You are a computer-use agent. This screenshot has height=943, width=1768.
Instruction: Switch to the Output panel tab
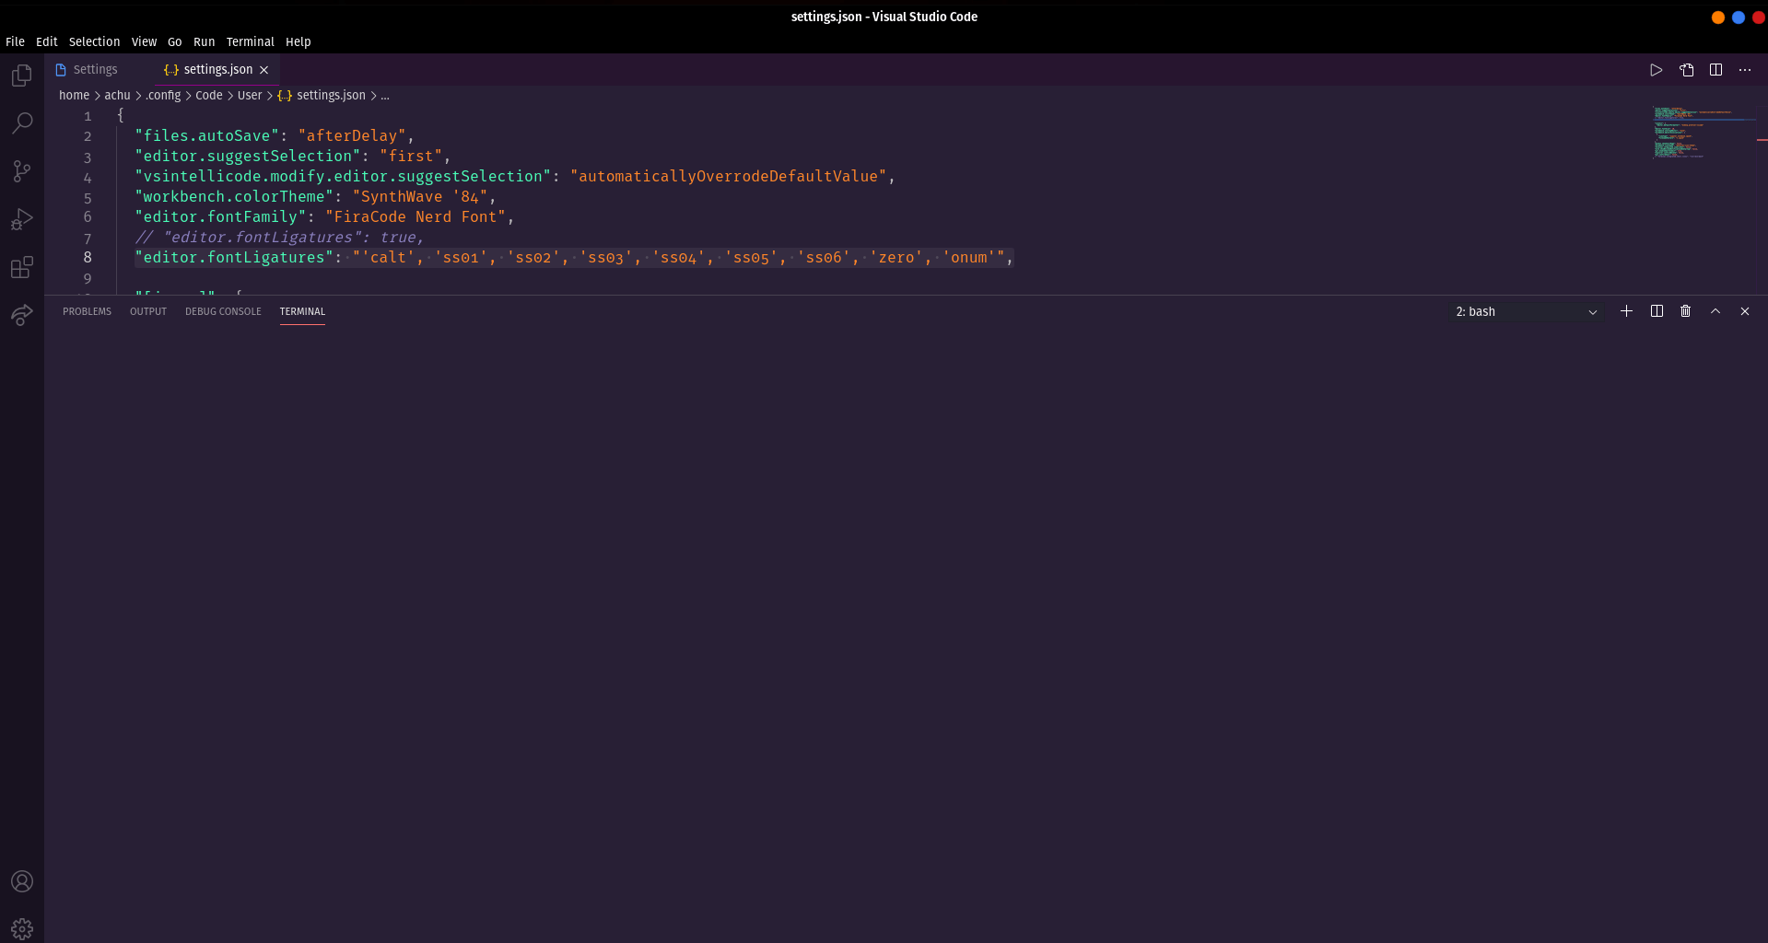(148, 311)
